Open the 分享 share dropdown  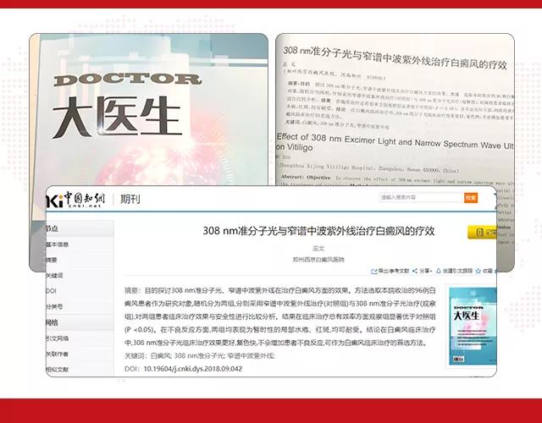pyautogui.click(x=423, y=271)
